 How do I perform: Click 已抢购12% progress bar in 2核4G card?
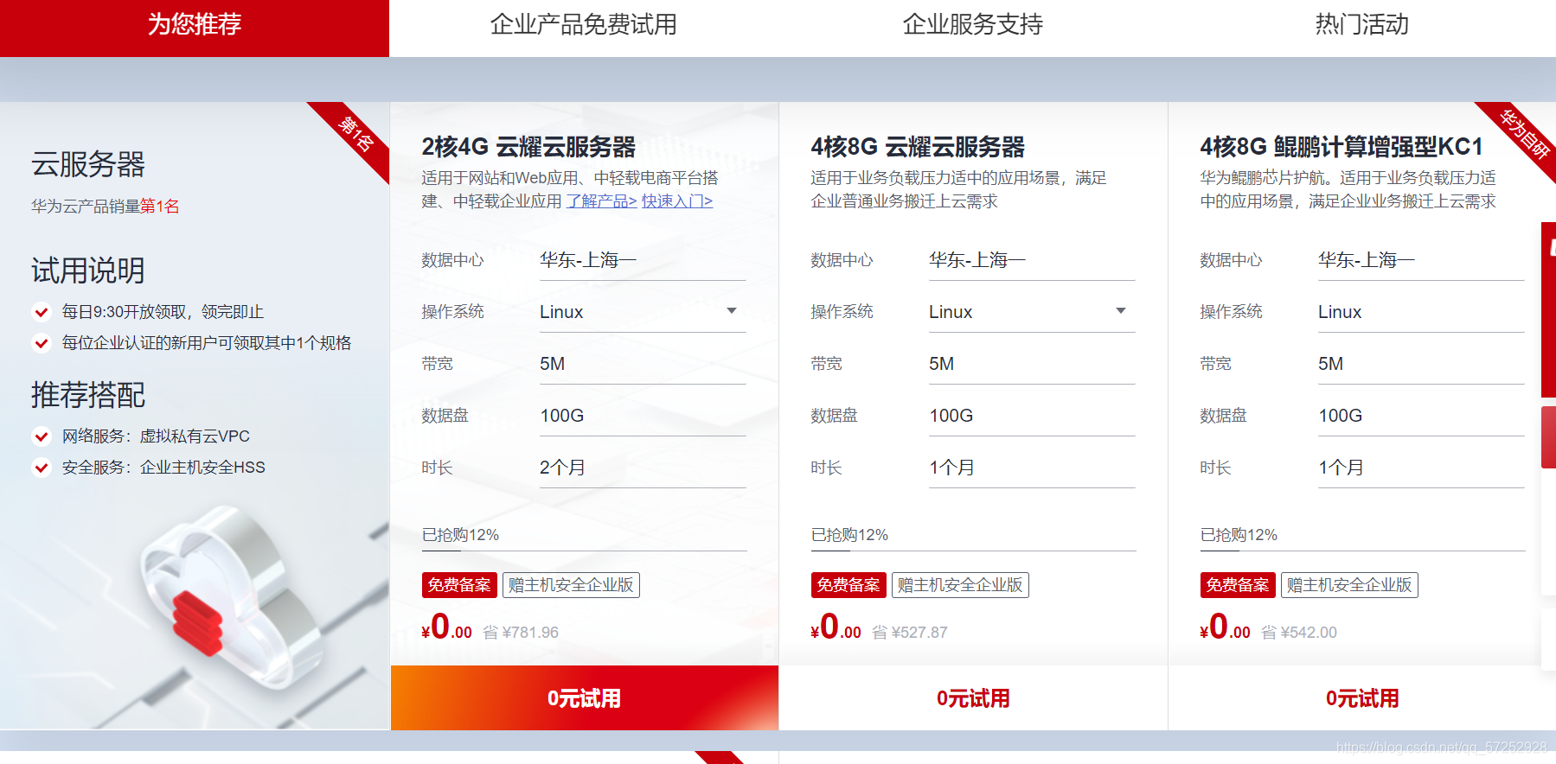coord(585,551)
